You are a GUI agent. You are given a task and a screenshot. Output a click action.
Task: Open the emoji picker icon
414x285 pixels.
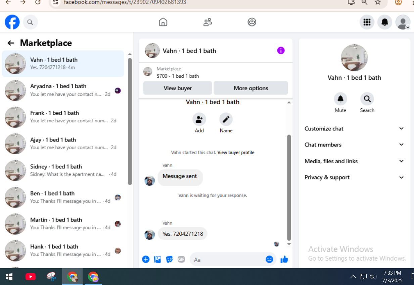[269, 259]
